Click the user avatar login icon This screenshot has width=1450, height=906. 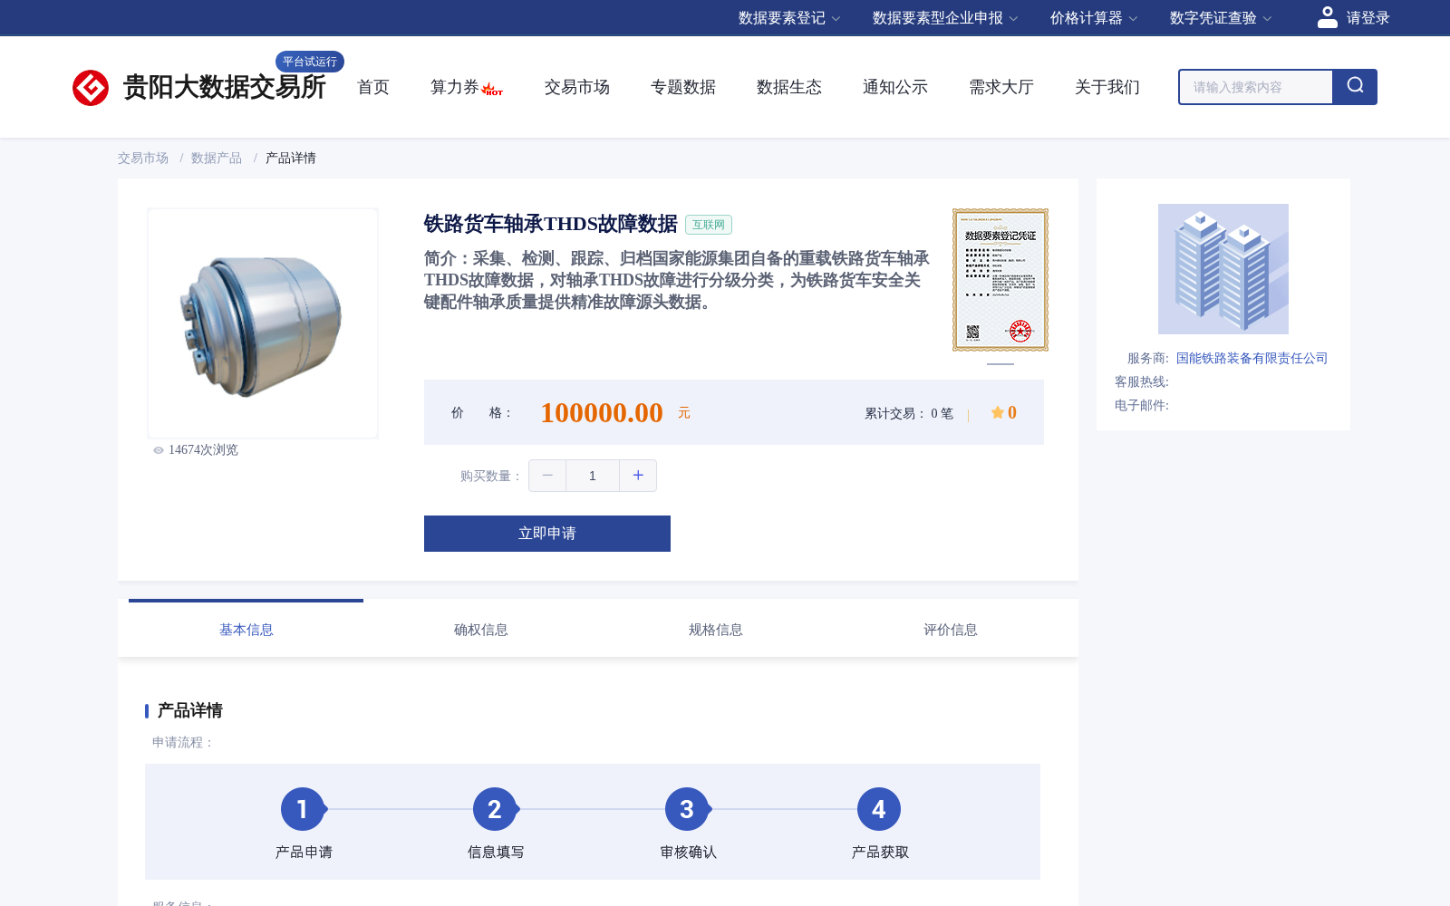(1327, 17)
